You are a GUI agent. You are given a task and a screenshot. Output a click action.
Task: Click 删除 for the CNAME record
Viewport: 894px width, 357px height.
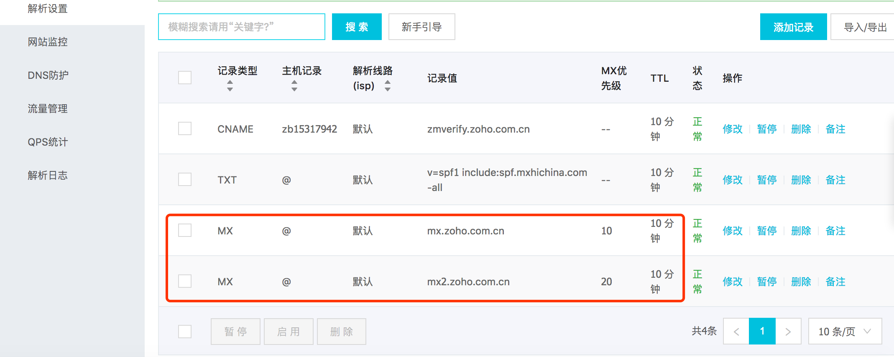click(x=801, y=129)
